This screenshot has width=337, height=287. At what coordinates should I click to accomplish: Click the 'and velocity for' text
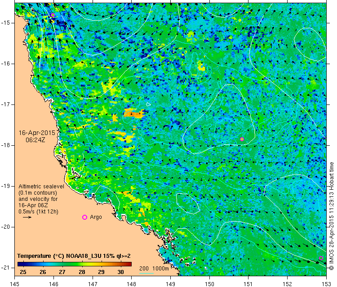[38, 199]
